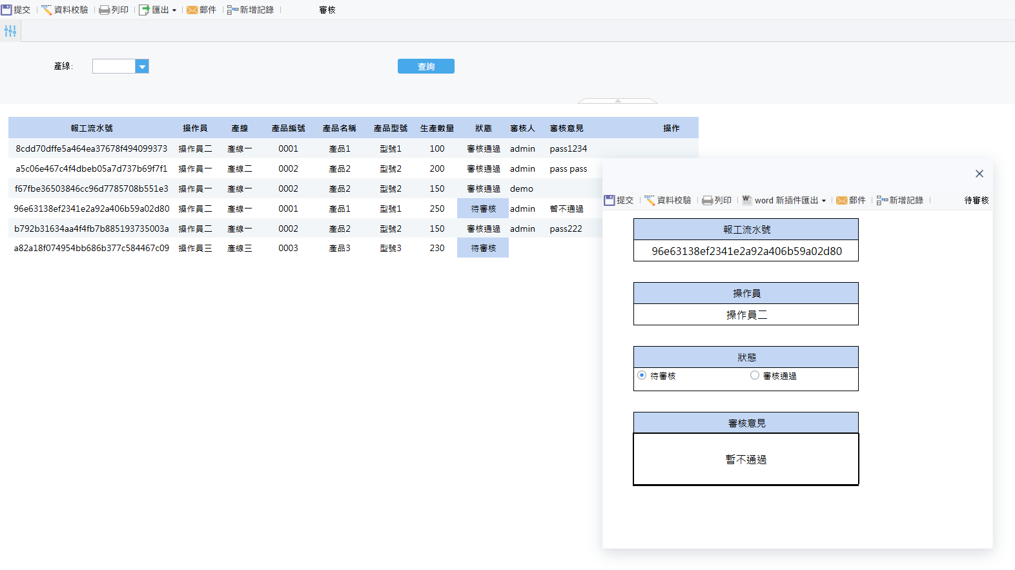Close the popup dialog with the X

coord(979,174)
